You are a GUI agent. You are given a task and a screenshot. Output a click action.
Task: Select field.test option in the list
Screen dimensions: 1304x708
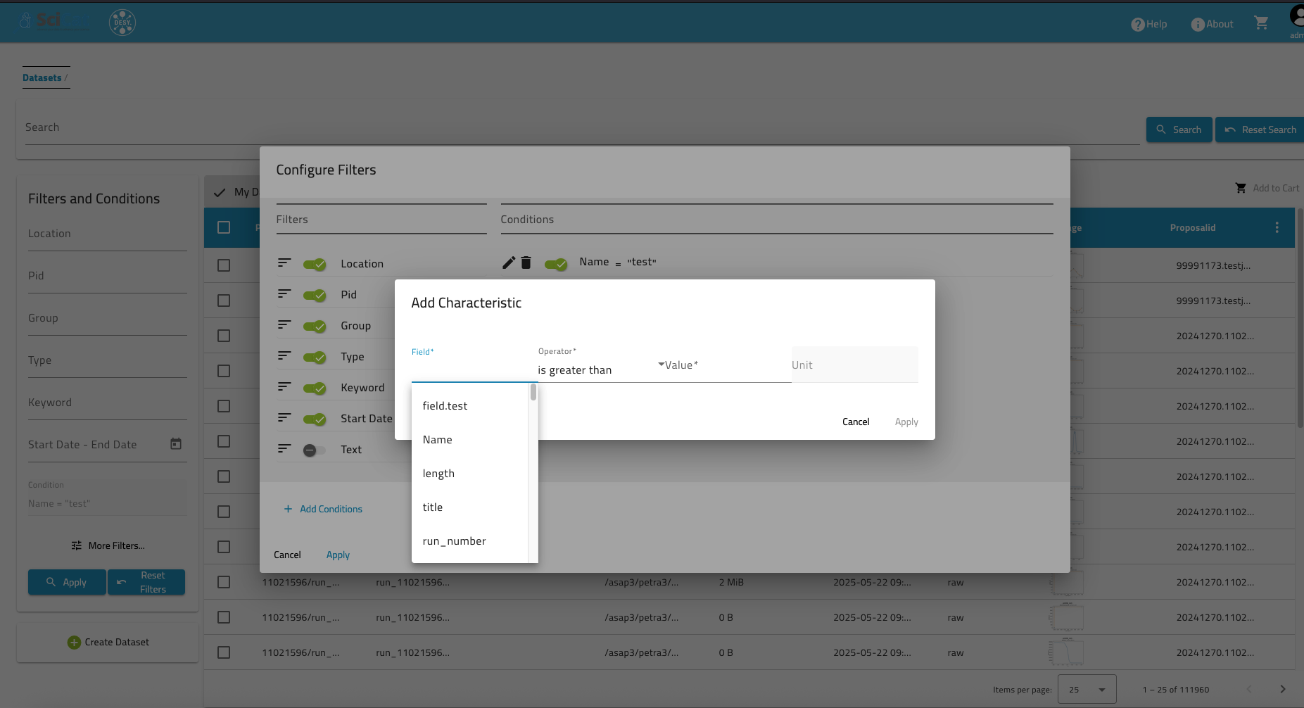(x=445, y=406)
